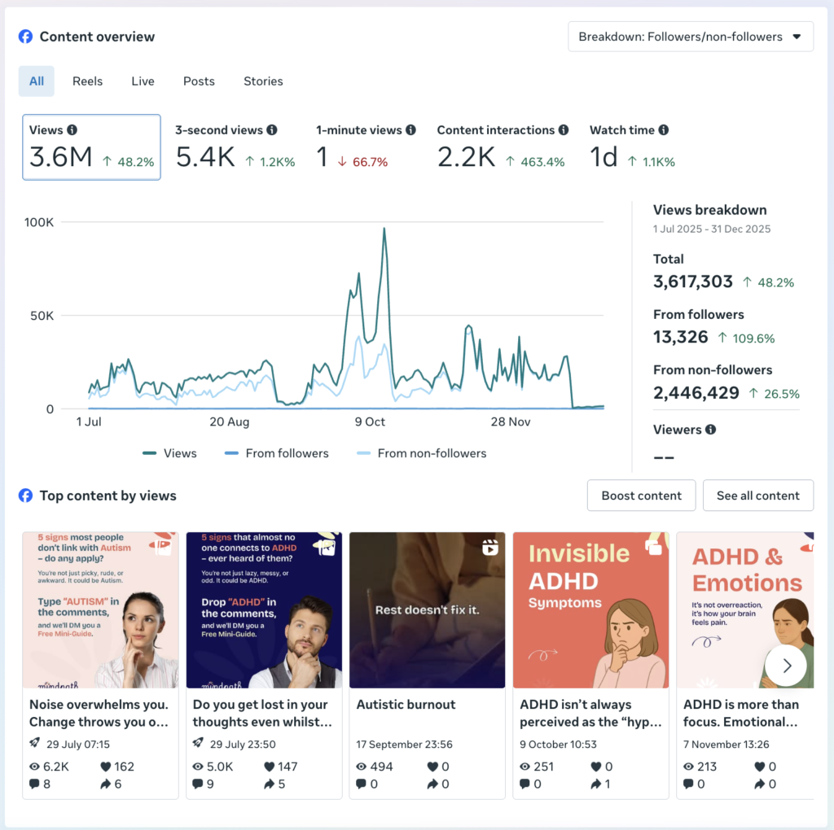Viewport: 834px width, 830px height.
Task: Click the info icon next to Watch time
Action: coord(663,129)
